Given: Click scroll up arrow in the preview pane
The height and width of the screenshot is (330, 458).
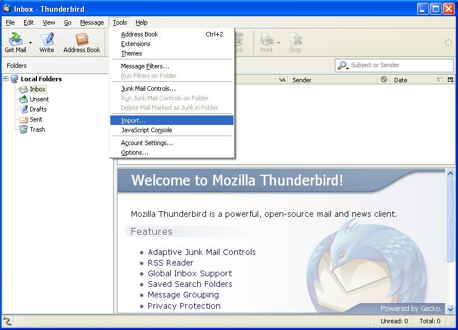Looking at the screenshot, I should (x=450, y=174).
